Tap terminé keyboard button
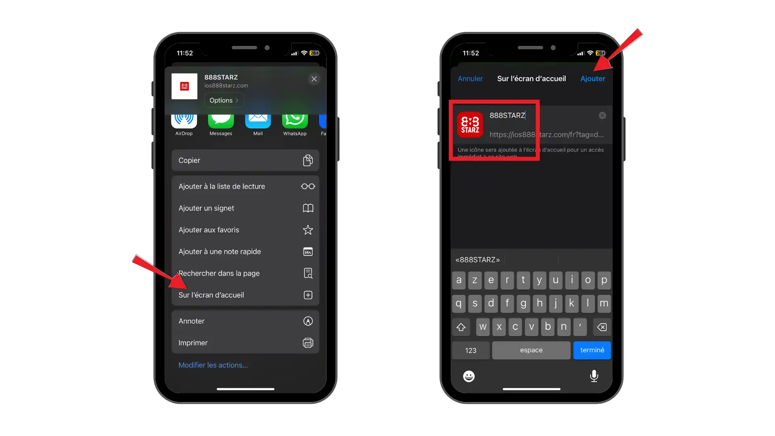 click(593, 350)
